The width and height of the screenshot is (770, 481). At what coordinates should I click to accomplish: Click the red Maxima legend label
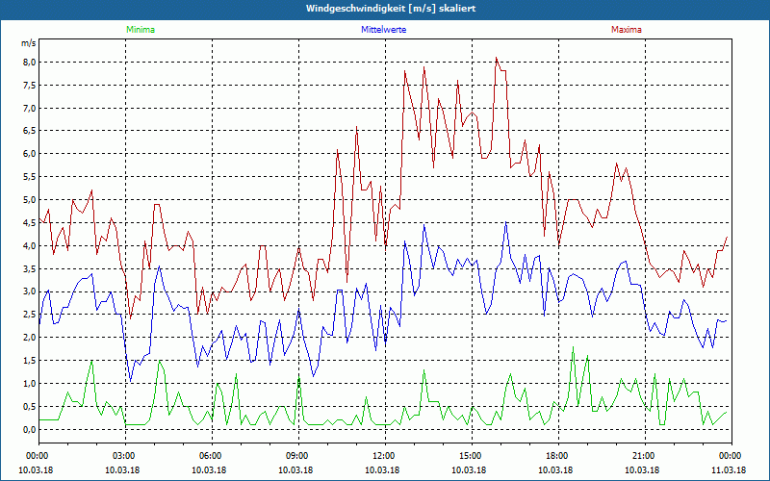pos(627,30)
